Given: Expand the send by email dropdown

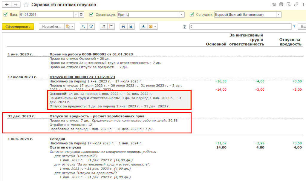Looking at the screenshot, I should [155, 27].
